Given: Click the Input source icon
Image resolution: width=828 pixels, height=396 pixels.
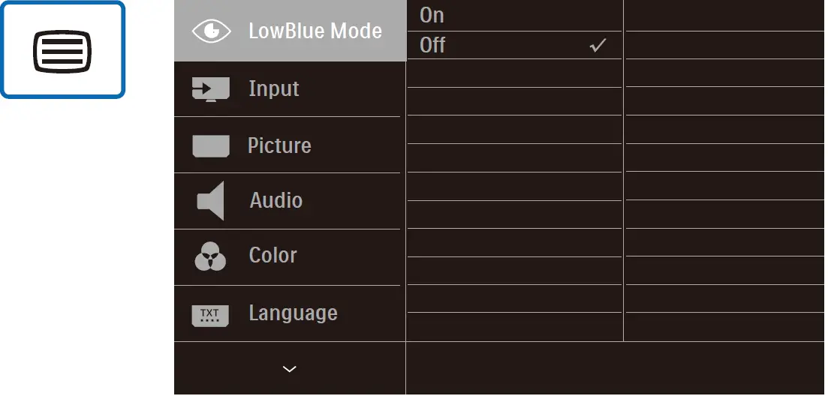Looking at the screenshot, I should pyautogui.click(x=210, y=88).
